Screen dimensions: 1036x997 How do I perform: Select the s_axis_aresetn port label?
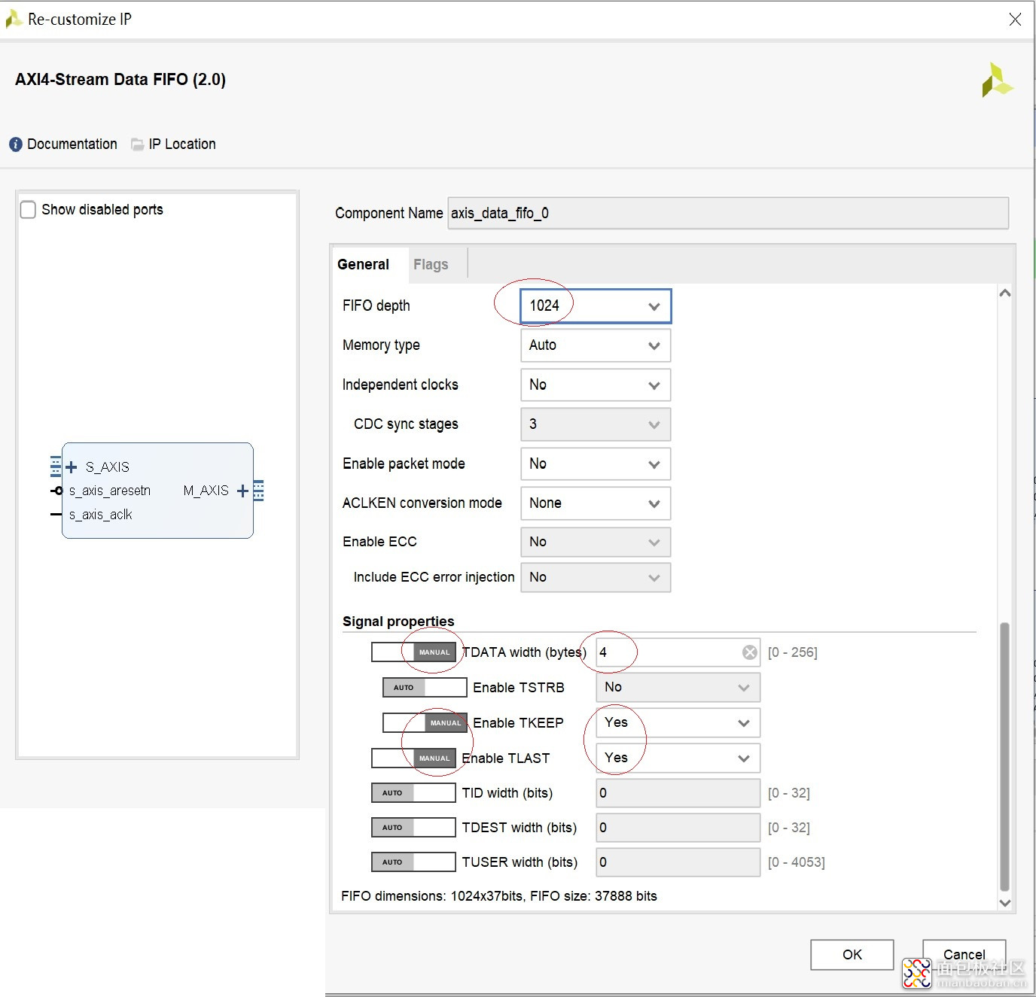tap(110, 491)
